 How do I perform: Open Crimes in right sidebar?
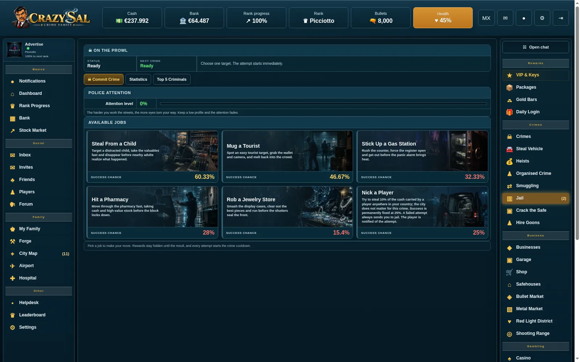(535, 136)
